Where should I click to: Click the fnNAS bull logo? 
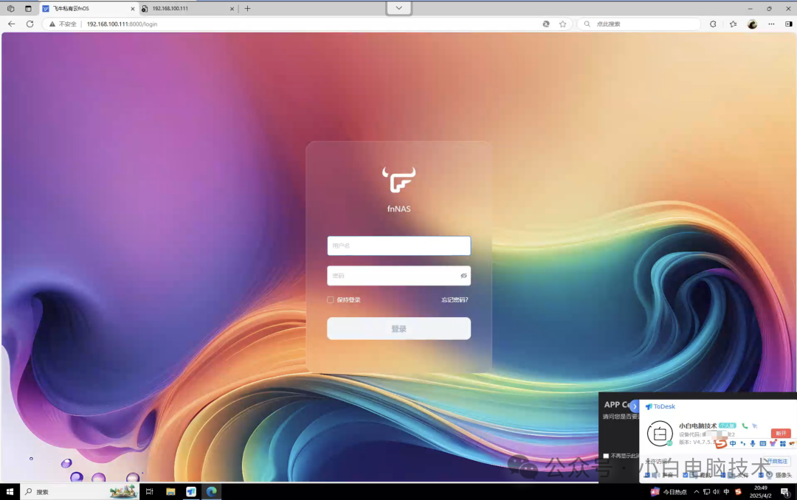[399, 180]
